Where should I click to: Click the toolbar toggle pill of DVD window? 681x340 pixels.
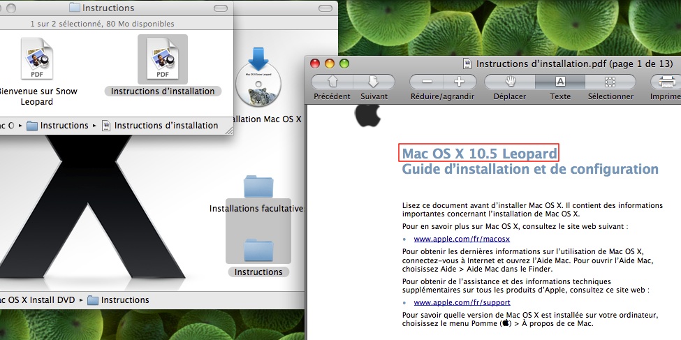click(x=325, y=8)
